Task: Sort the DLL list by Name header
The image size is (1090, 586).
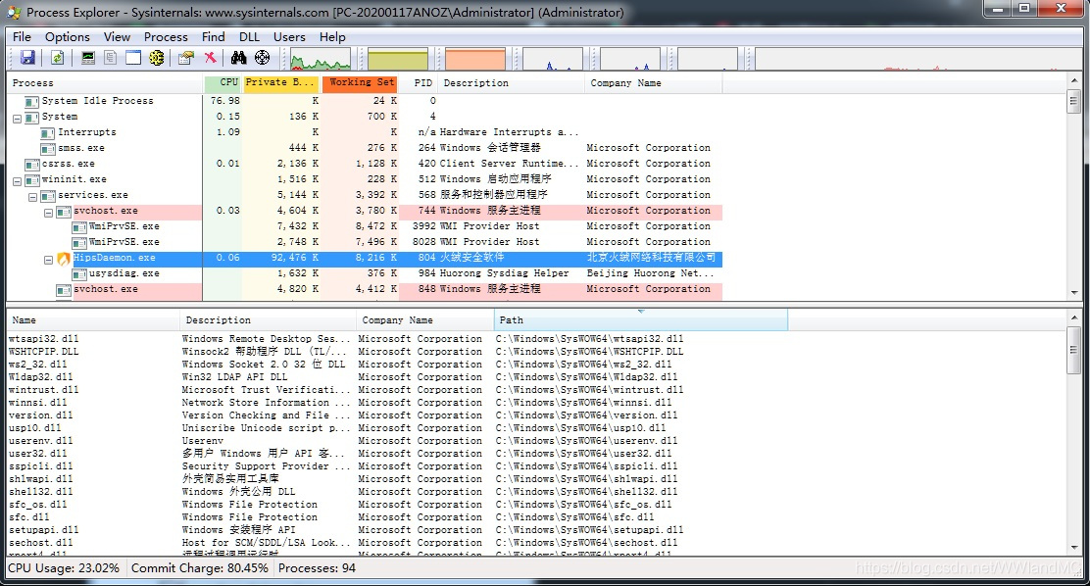Action: click(x=93, y=320)
